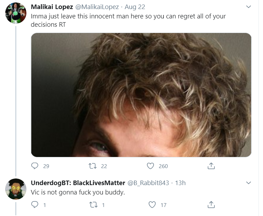263x216 pixels.
Task: Like the tweet with 260 likes
Action: click(x=150, y=166)
